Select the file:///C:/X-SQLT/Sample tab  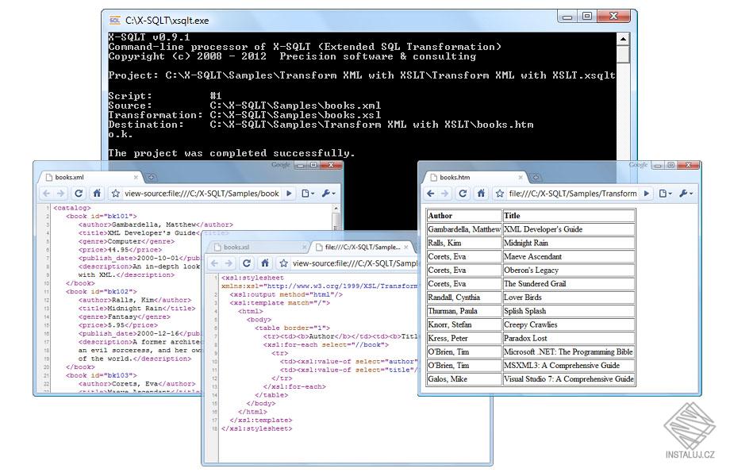(x=361, y=247)
